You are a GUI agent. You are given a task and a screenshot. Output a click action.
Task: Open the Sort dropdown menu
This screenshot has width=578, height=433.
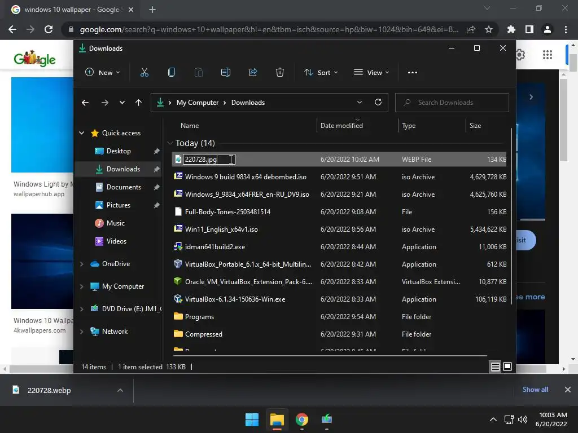(x=321, y=73)
